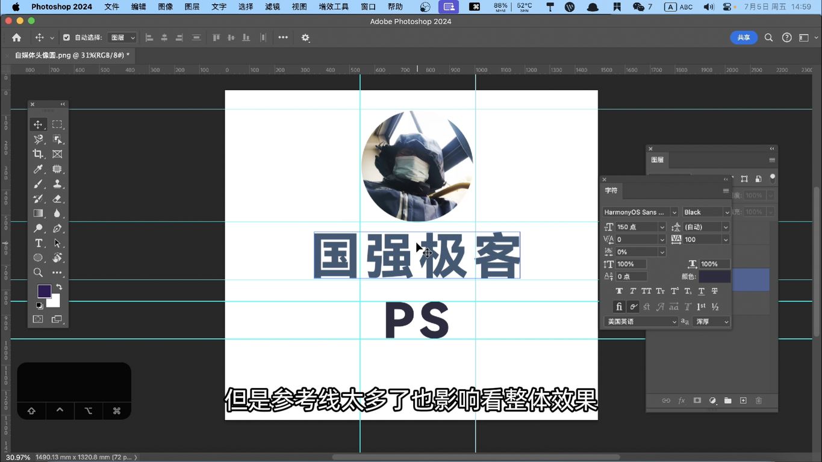Image resolution: width=822 pixels, height=462 pixels.
Task: Click the Home icon in options bar
Action: point(16,37)
